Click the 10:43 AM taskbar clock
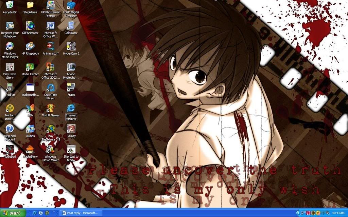Viewport: 348px width, 217px height. [338, 213]
